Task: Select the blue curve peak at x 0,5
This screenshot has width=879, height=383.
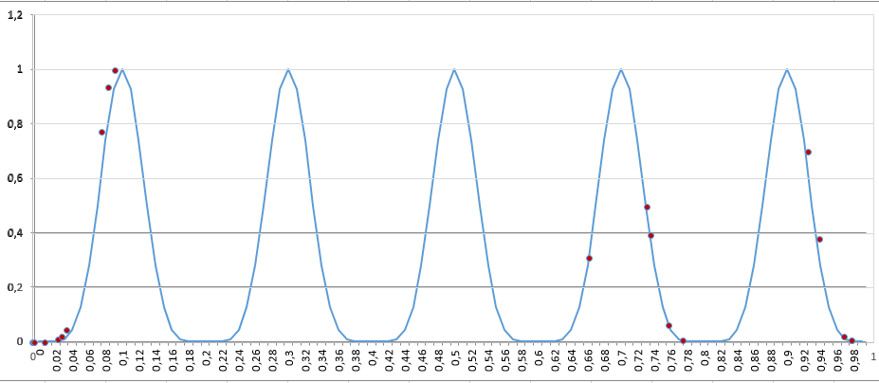Action: pos(454,69)
